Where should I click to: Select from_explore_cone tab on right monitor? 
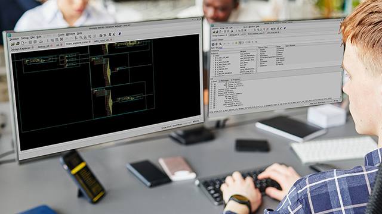click(x=255, y=33)
